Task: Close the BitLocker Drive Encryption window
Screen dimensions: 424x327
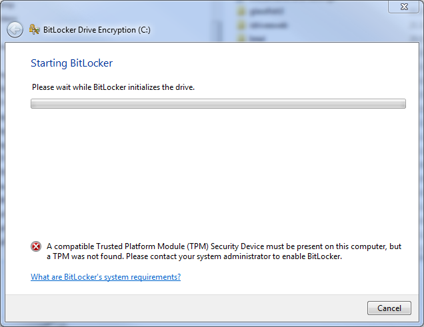Action: 404,7
